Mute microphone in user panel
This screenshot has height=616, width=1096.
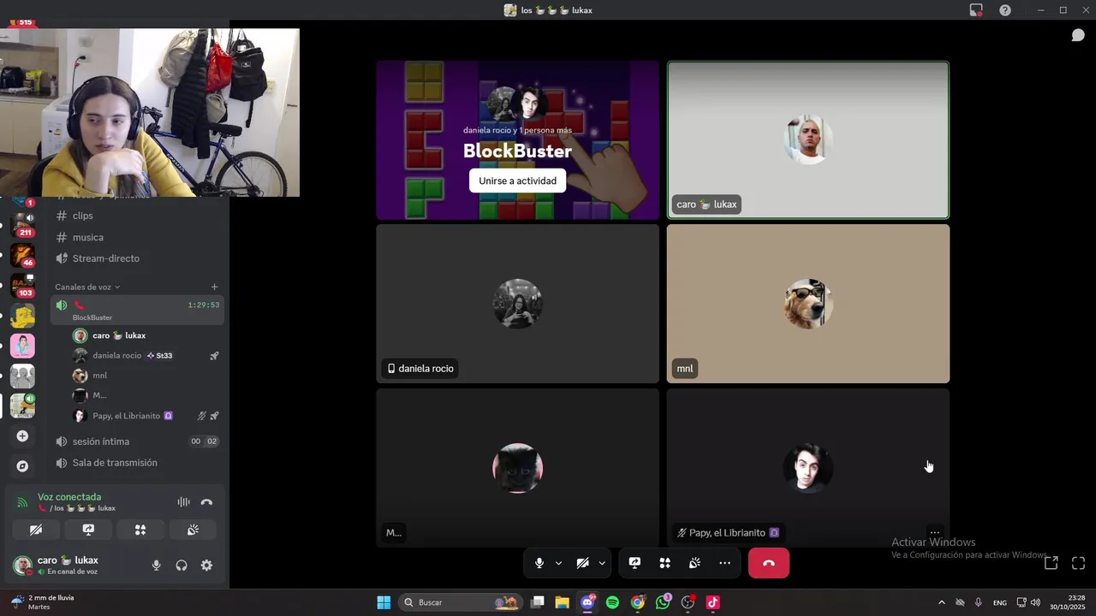point(156,565)
